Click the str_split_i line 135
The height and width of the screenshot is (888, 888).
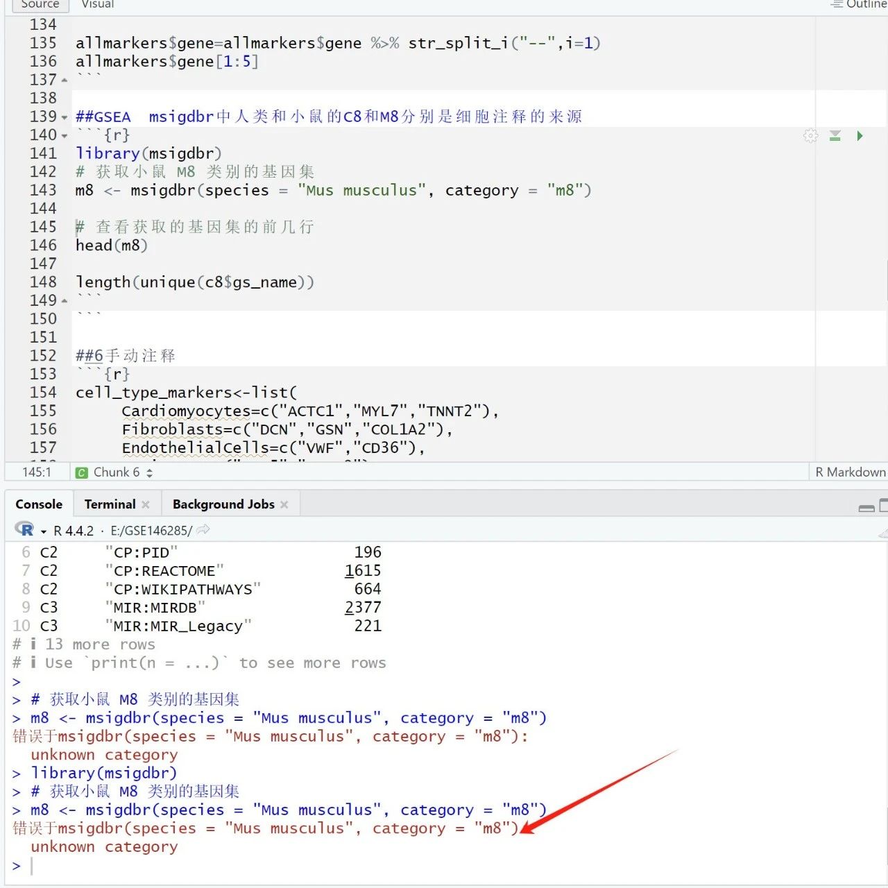pos(338,43)
